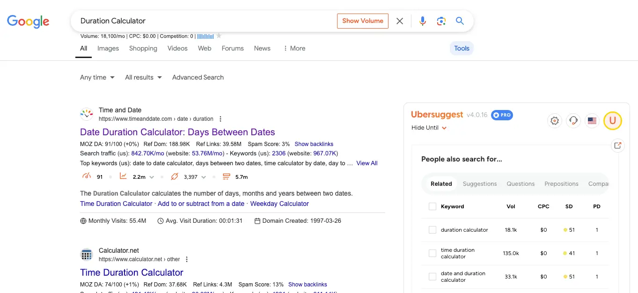Open the search volume trend bar chart
Image resolution: width=638 pixels, height=293 pixels.
(205, 36)
